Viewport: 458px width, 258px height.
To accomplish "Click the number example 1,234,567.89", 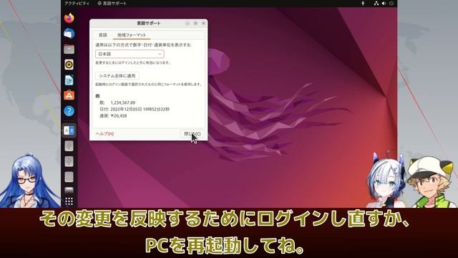I will click(x=122, y=102).
